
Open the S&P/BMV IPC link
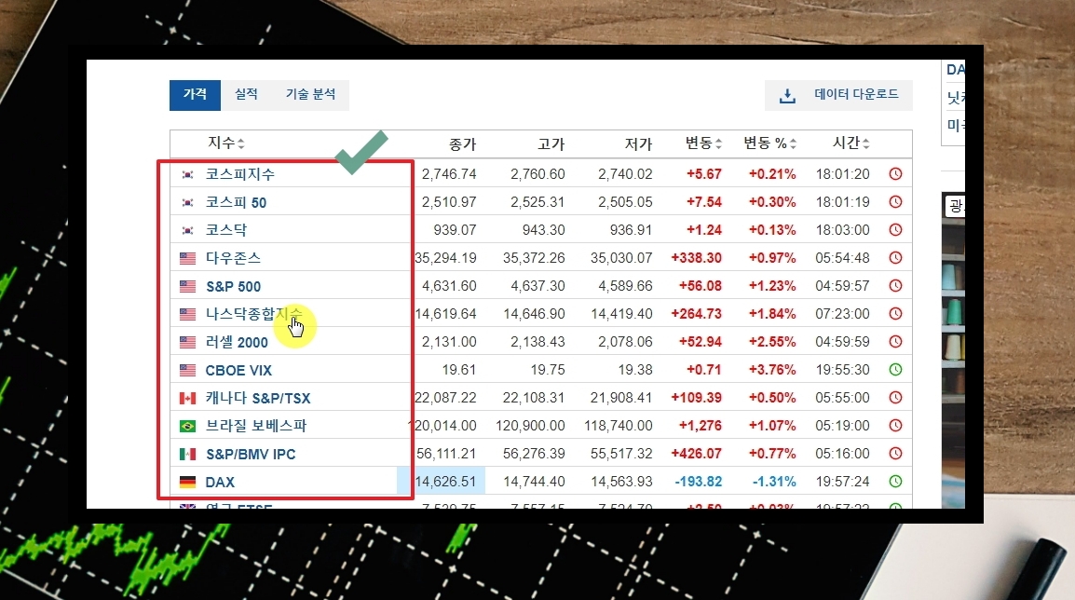tap(251, 454)
